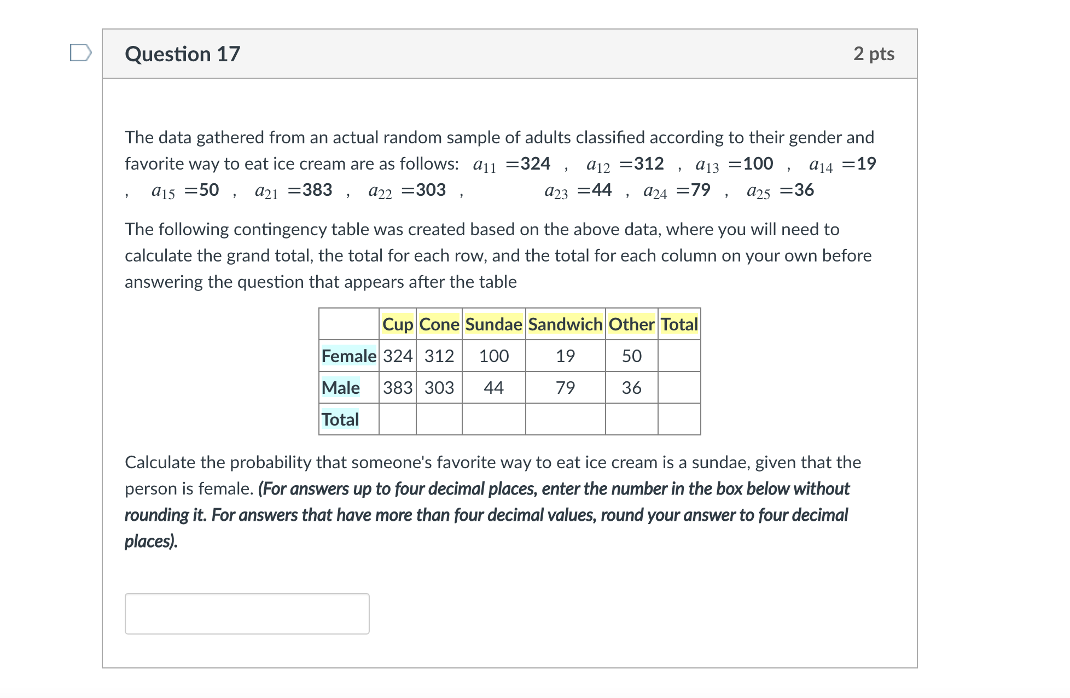Select the value 383 in the table

tap(398, 387)
